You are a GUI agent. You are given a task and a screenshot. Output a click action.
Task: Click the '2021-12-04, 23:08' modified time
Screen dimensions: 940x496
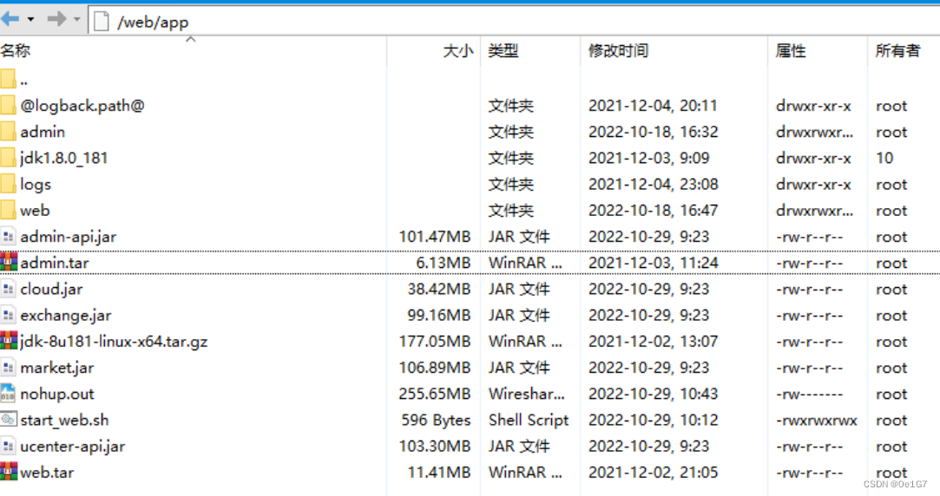[x=654, y=185]
